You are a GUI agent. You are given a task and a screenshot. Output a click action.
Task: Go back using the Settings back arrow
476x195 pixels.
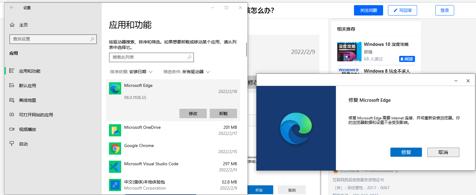point(12,8)
